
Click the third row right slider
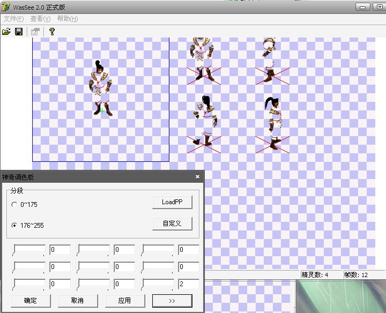pos(157,284)
